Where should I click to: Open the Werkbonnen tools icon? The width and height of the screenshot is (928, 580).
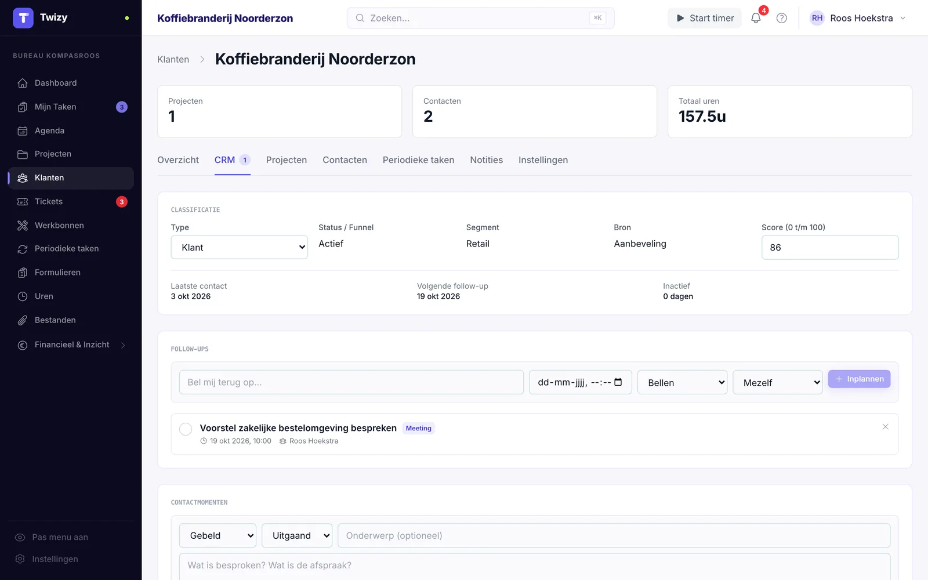tap(23, 226)
